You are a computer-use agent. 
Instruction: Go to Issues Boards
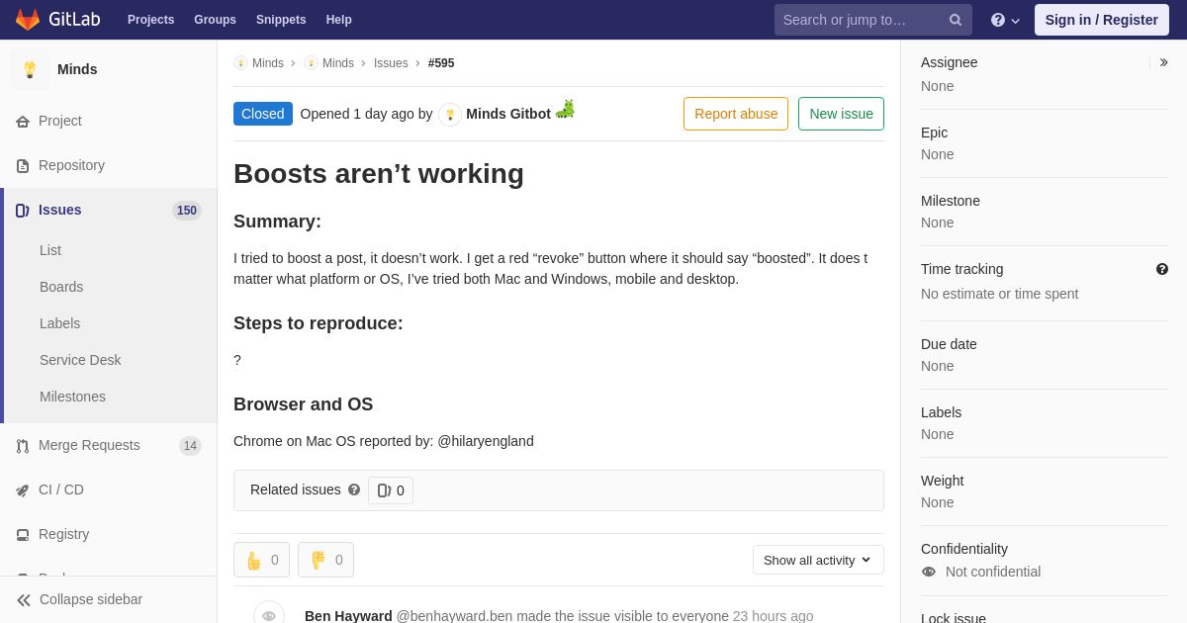tap(61, 287)
